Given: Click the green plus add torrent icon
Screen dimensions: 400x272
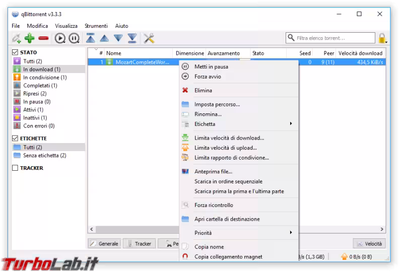Looking at the screenshot, I should coord(30,38).
